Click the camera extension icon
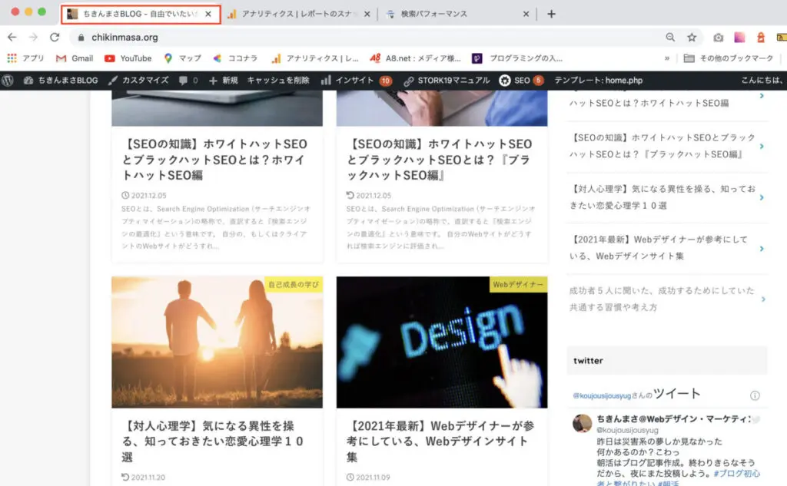The height and width of the screenshot is (486, 787). point(718,37)
